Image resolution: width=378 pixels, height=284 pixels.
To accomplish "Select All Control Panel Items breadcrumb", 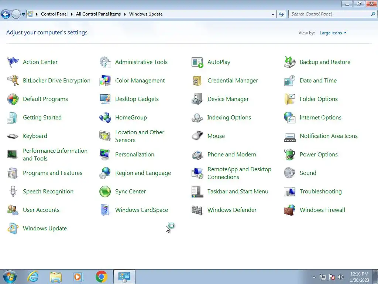I will (x=98, y=14).
